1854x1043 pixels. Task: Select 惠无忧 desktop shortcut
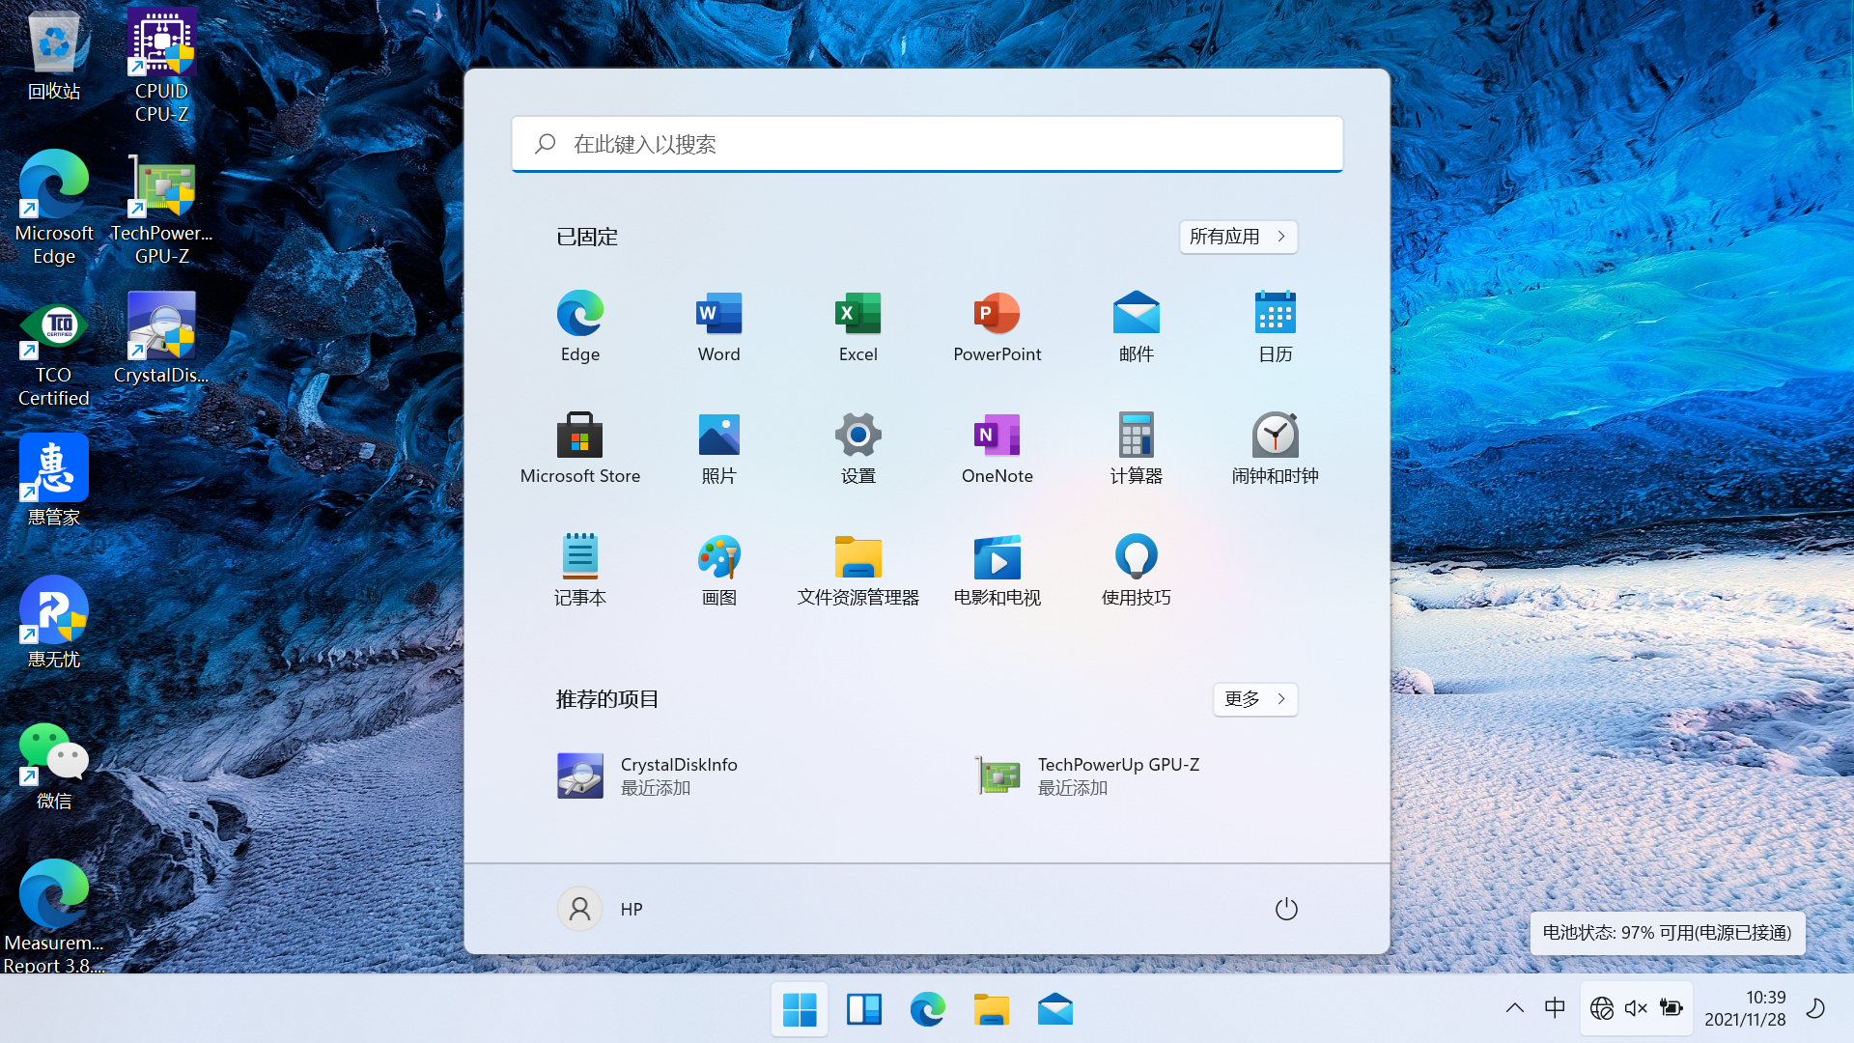click(54, 622)
